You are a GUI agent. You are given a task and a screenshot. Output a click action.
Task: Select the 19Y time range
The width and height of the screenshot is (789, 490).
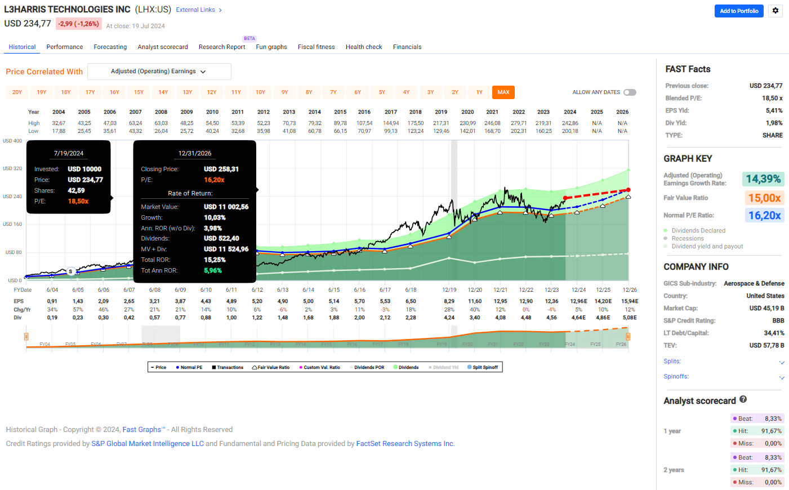(42, 92)
